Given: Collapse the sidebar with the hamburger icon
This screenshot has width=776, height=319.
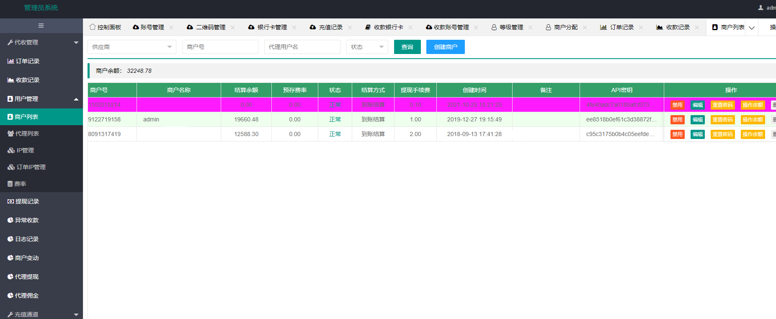Looking at the screenshot, I should pyautogui.click(x=41, y=26).
